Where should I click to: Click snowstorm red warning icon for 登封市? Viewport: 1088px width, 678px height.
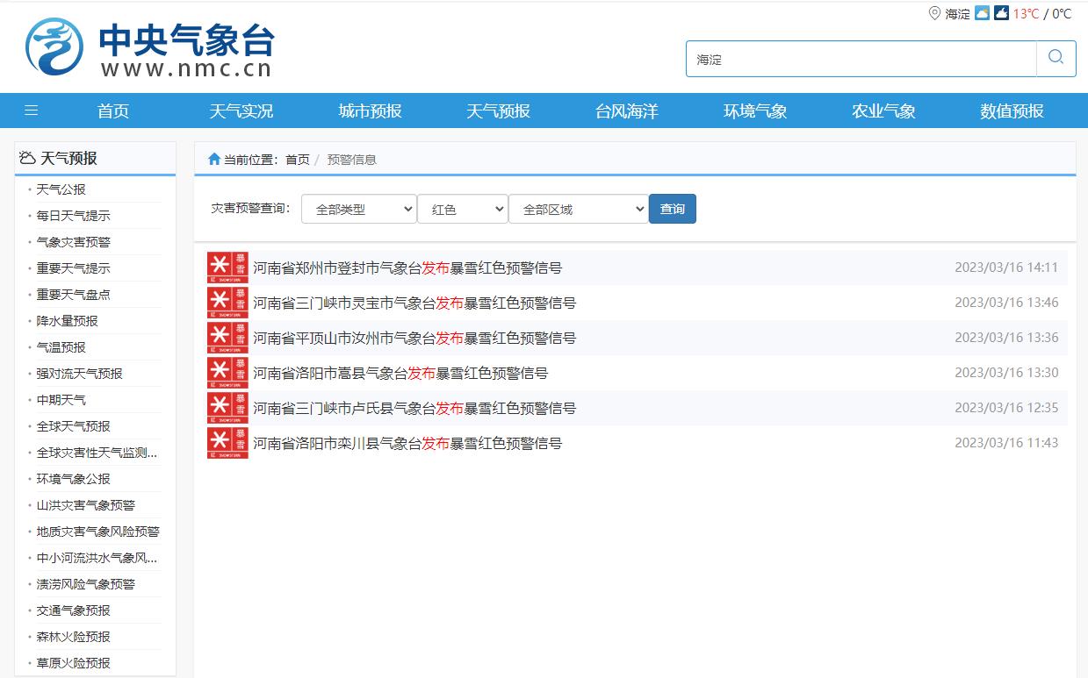pos(227,268)
